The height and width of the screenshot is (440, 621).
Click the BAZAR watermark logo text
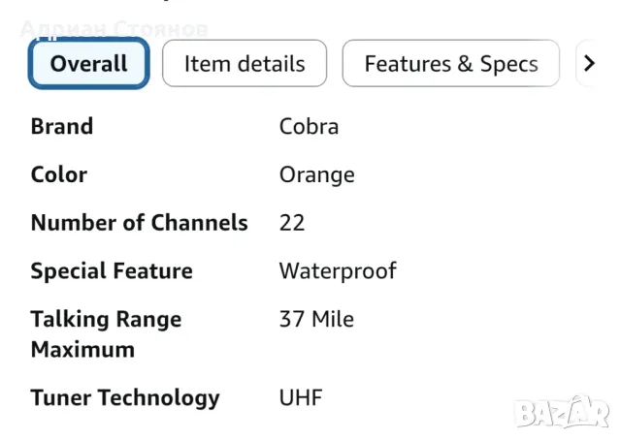click(563, 414)
